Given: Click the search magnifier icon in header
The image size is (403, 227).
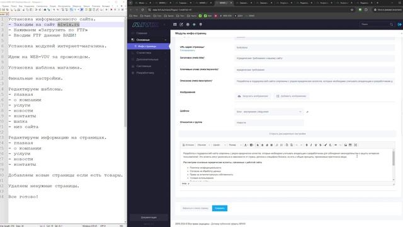Looking at the screenshot, I should [391, 25].
